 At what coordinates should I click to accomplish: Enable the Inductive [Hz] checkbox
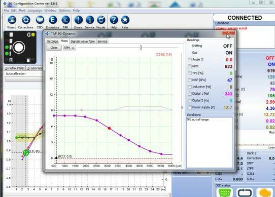tap(190, 87)
